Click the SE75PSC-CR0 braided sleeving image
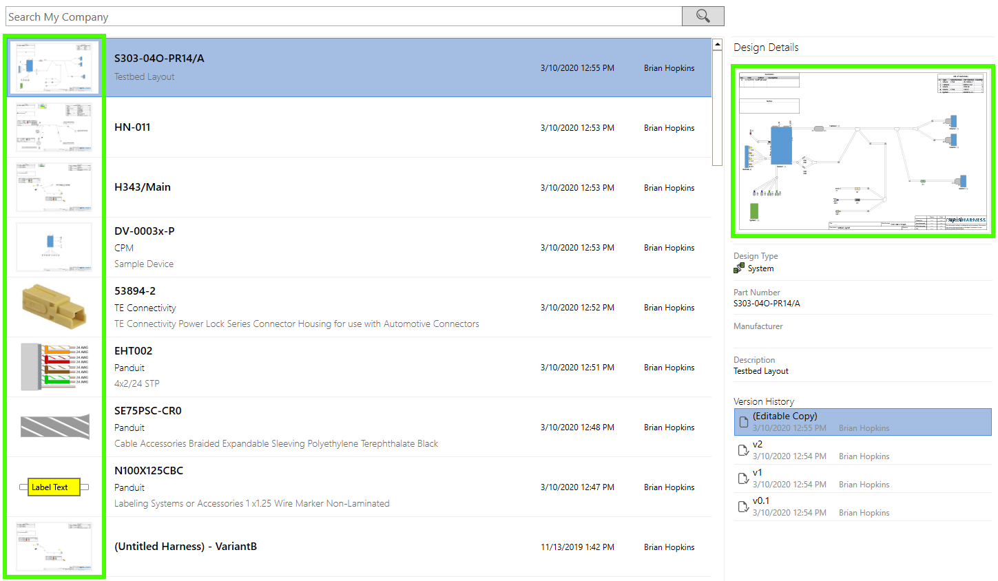998x581 pixels. (x=55, y=427)
